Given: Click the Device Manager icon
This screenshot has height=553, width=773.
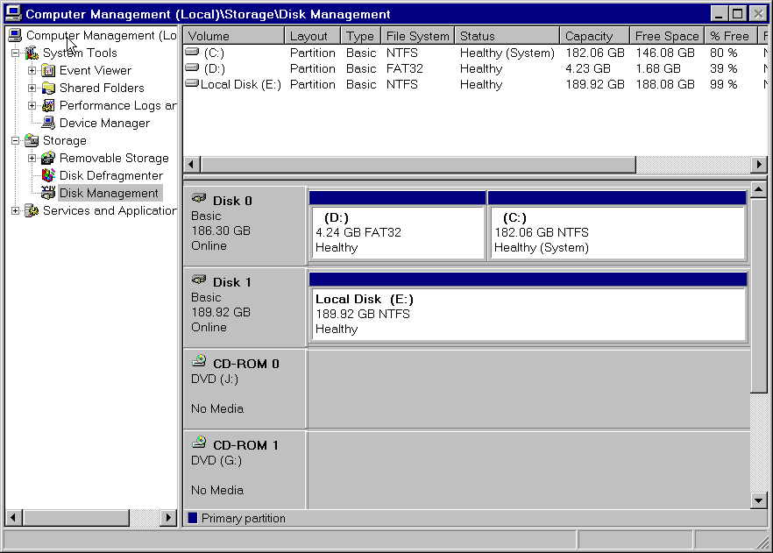Looking at the screenshot, I should click(x=48, y=123).
